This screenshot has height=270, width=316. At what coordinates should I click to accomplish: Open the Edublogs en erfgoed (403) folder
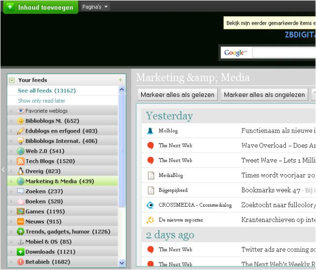tap(63, 131)
